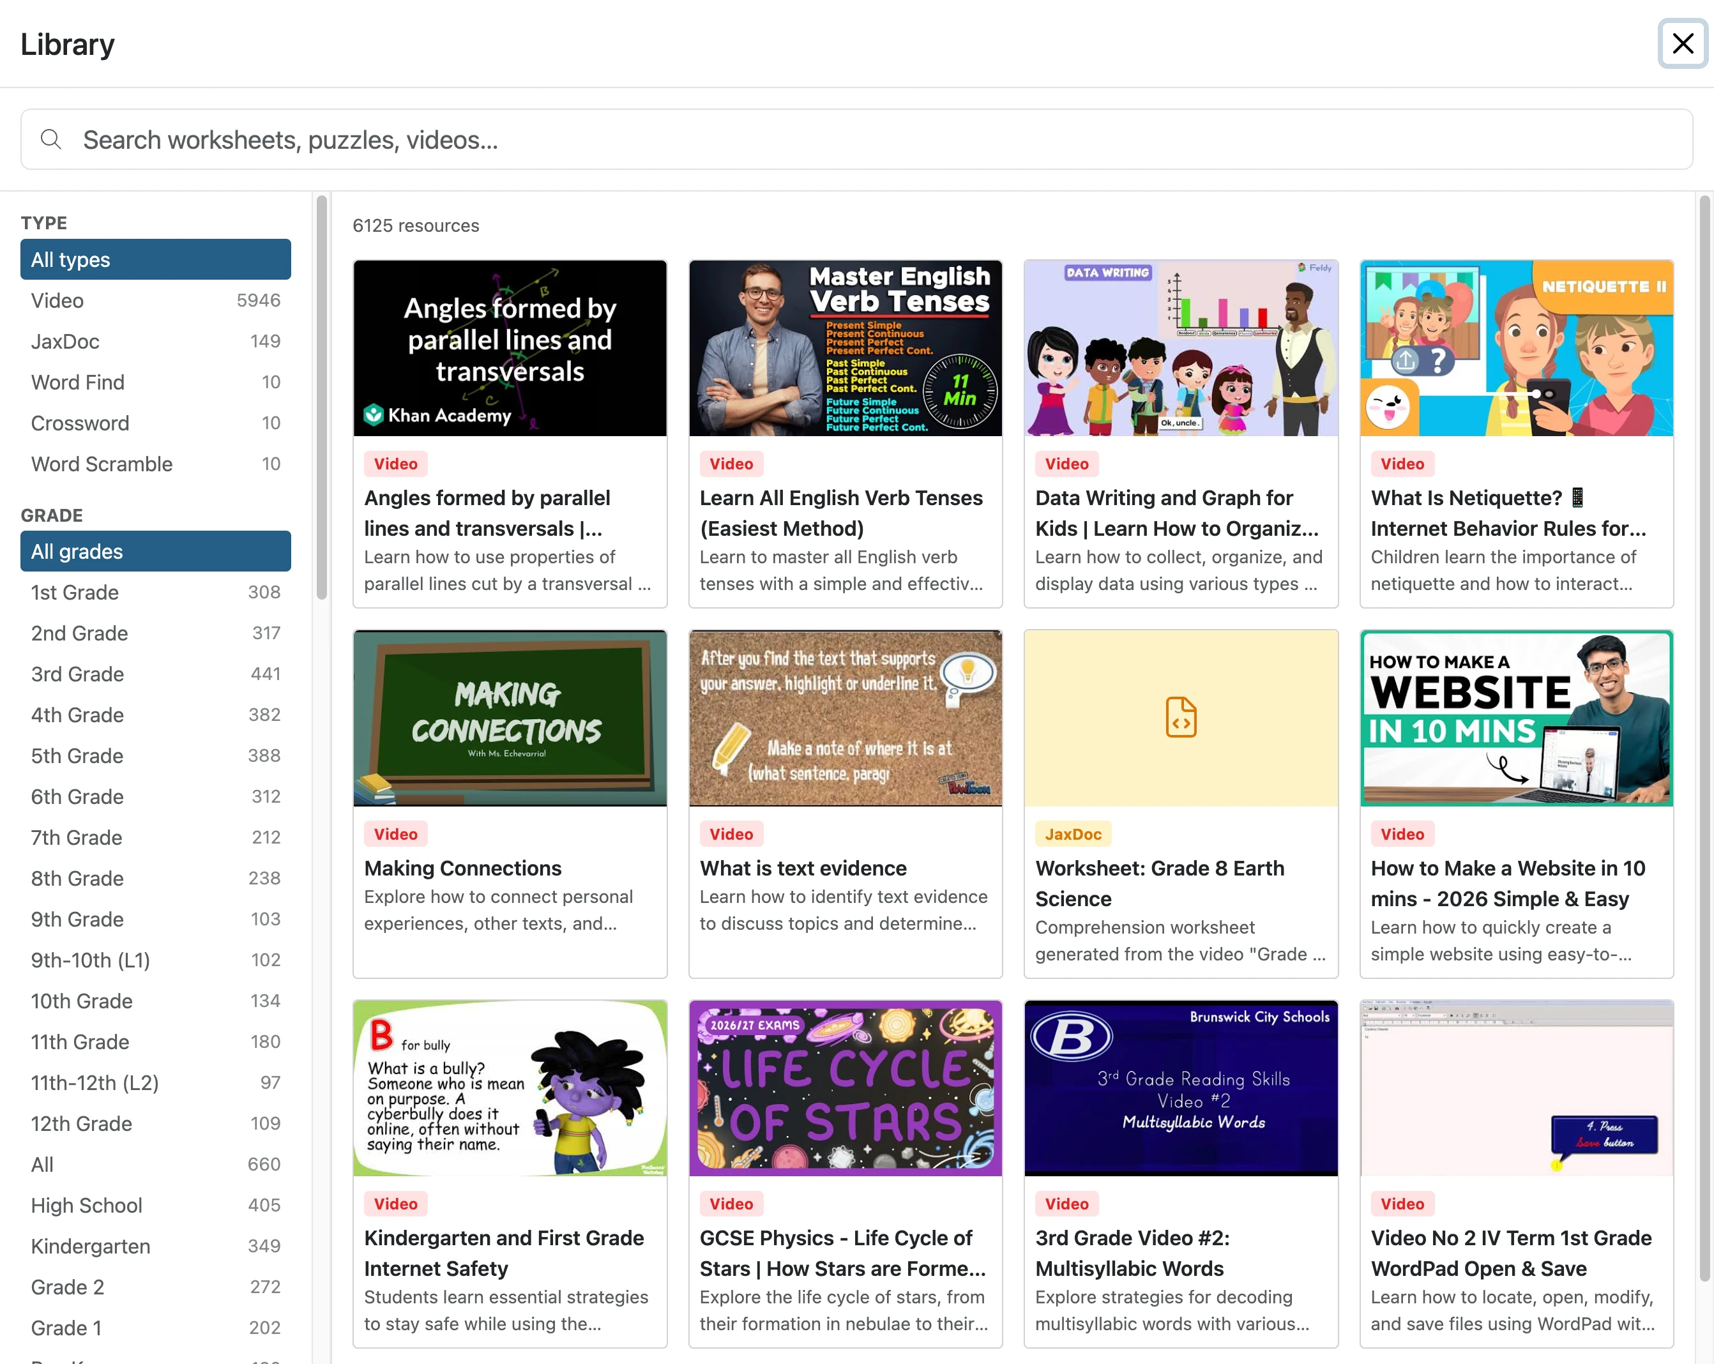Viewport: 1714px width, 1364px height.
Task: Close the Library dialog with X
Action: pyautogui.click(x=1682, y=43)
